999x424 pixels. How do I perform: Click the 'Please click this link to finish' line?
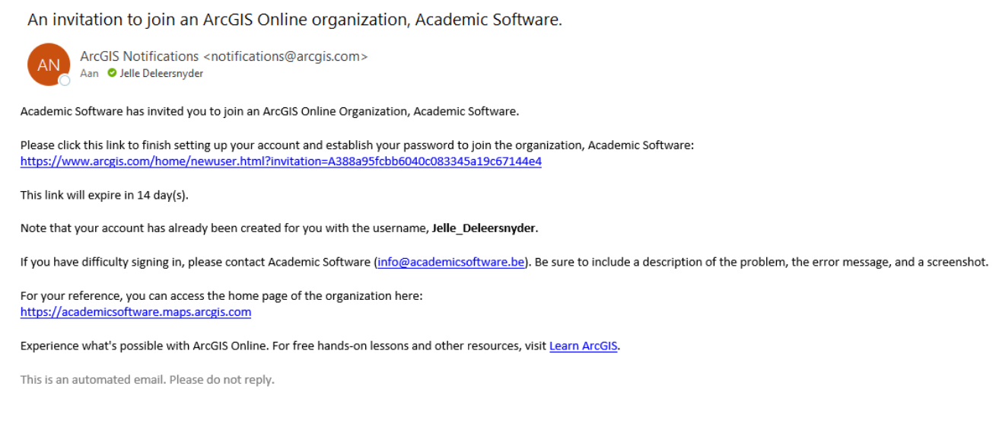coord(357,145)
